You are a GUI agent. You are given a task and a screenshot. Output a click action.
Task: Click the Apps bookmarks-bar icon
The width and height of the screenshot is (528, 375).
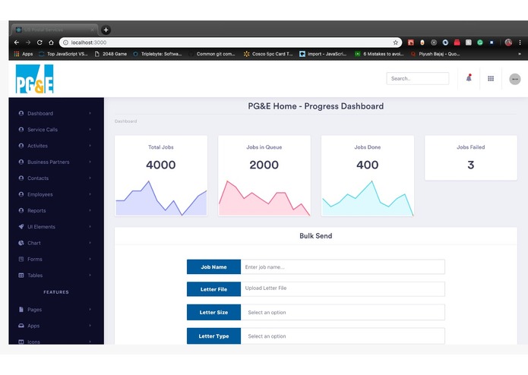(x=17, y=54)
